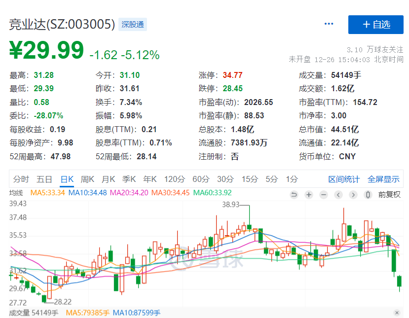Click the MA20:34.20 moving average label
409x318 pixels.
[129, 193]
